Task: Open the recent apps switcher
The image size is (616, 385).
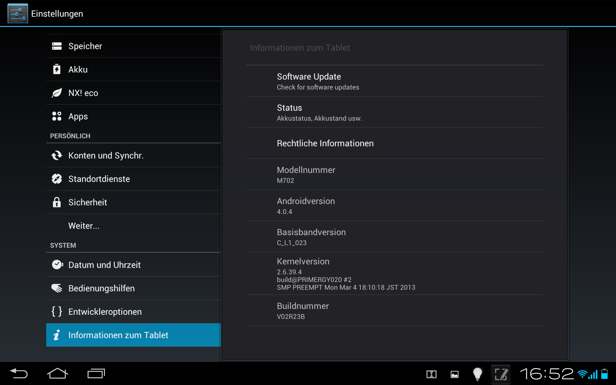Action: [x=96, y=374]
